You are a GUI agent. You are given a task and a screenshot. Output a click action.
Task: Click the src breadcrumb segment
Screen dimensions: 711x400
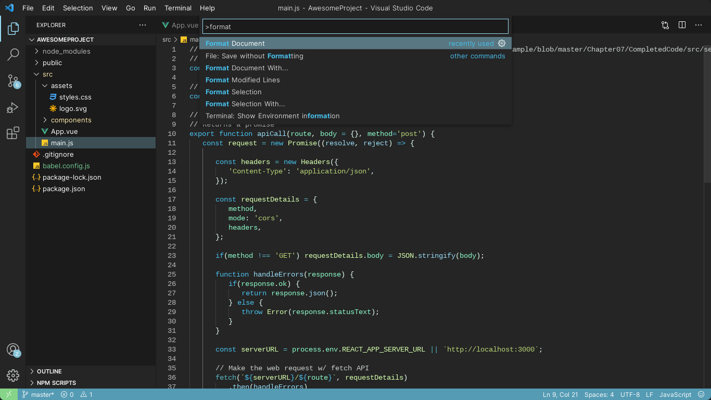(x=167, y=40)
